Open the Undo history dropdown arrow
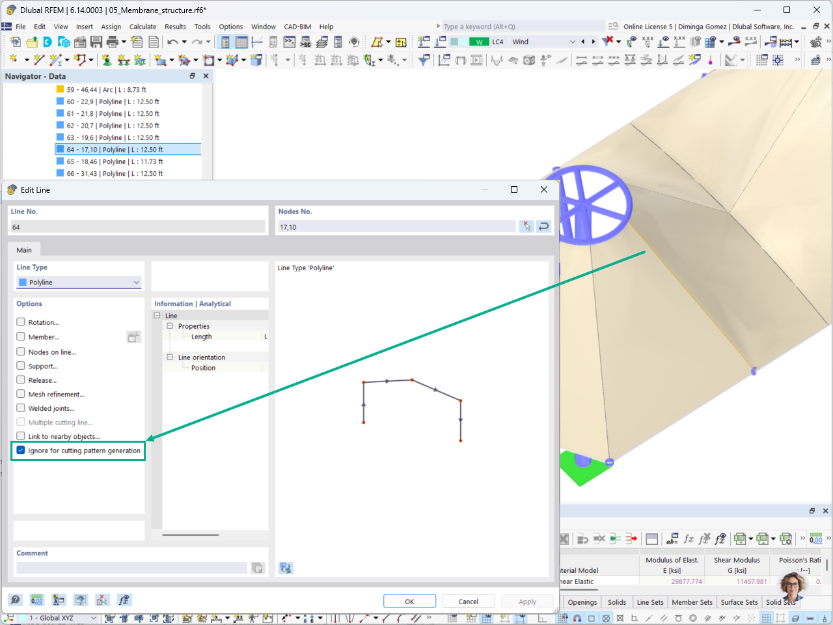The height and width of the screenshot is (625, 833). click(x=184, y=42)
